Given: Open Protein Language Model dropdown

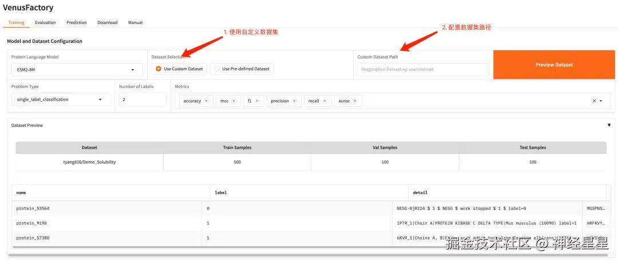Looking at the screenshot, I should click(x=77, y=70).
